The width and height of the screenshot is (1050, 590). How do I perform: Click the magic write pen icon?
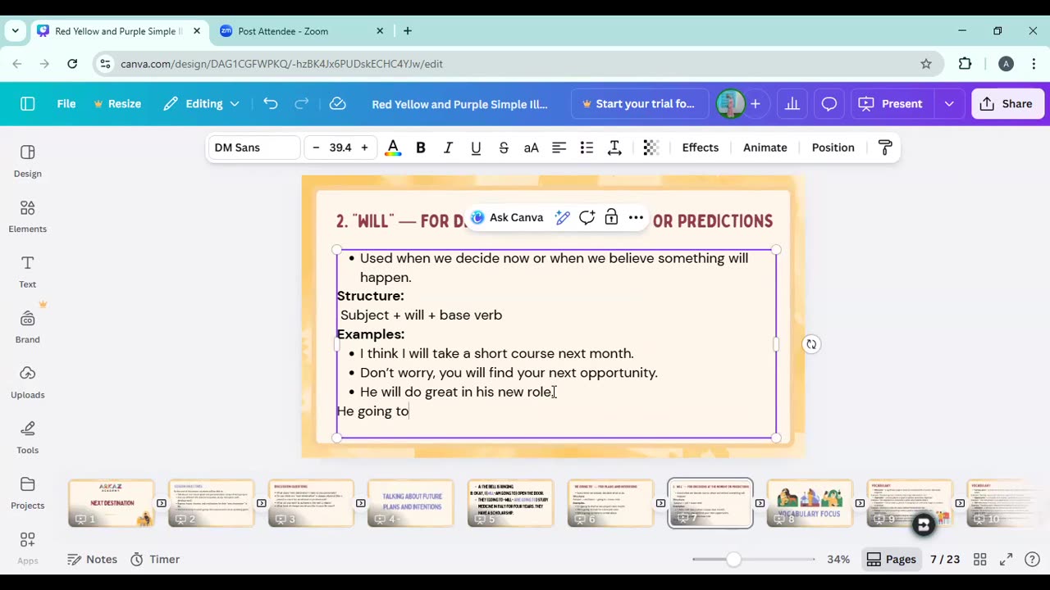pos(563,217)
